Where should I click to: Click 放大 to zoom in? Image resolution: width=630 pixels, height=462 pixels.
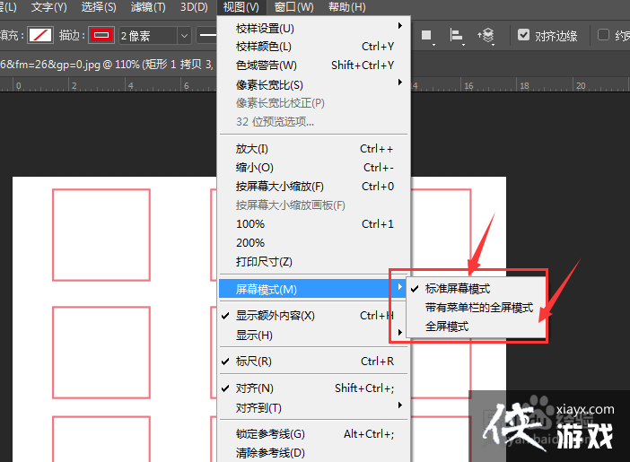pyautogui.click(x=252, y=149)
